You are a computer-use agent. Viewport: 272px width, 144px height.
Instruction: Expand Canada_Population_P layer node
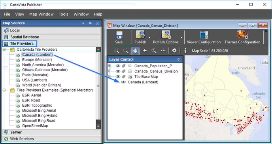[110, 66]
